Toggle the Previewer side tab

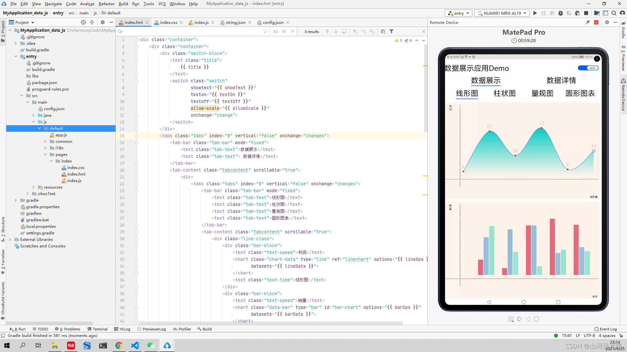[623, 58]
